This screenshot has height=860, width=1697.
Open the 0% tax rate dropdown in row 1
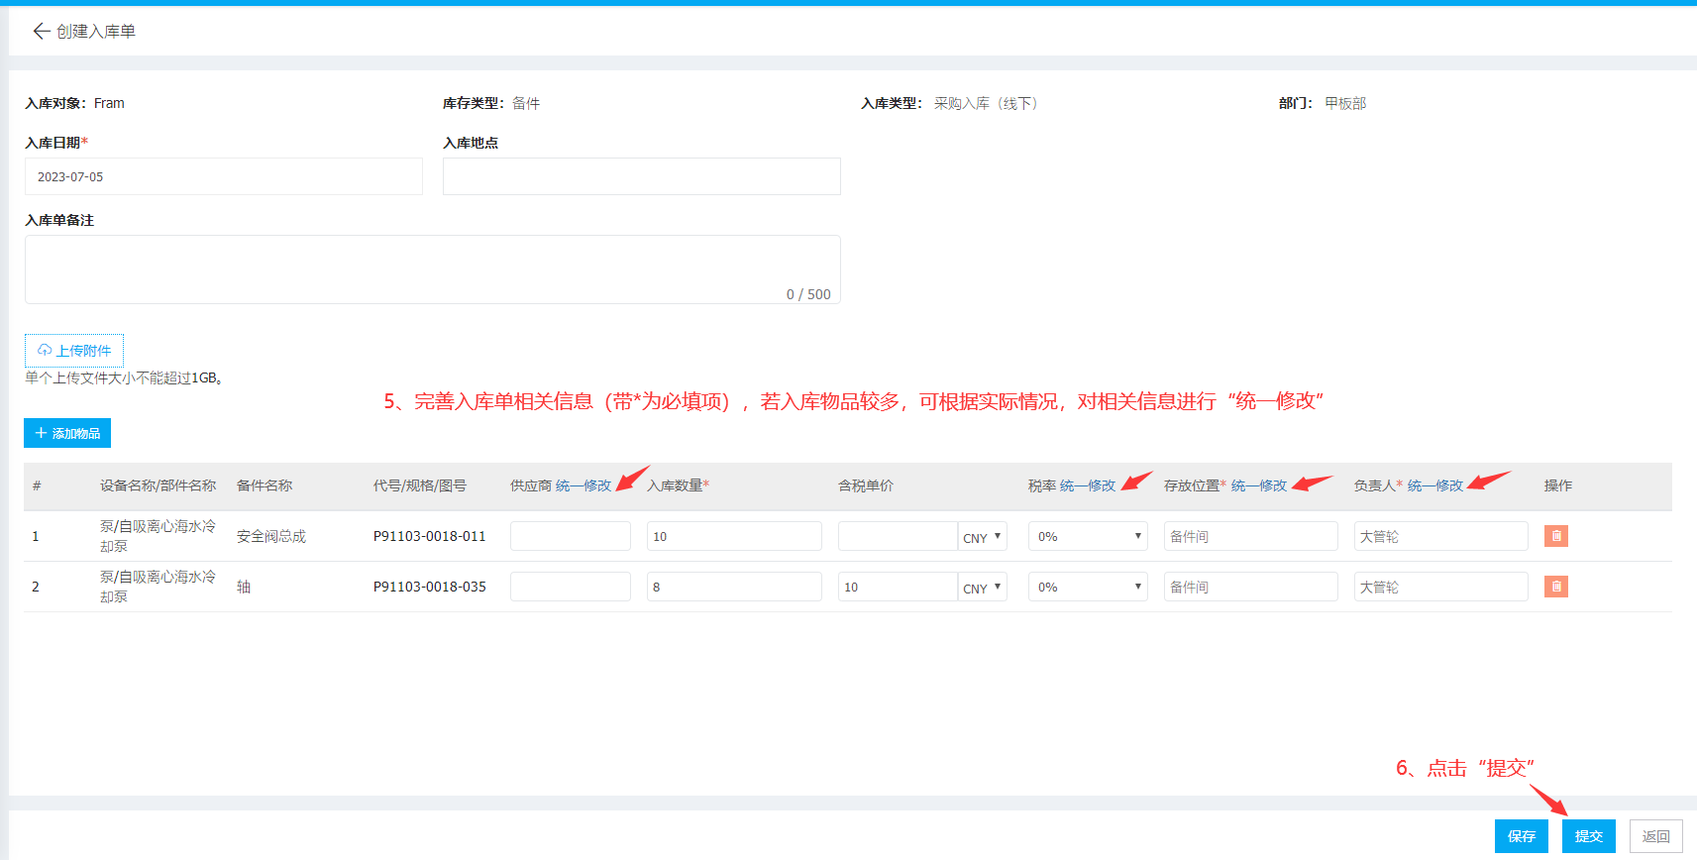[1088, 536]
